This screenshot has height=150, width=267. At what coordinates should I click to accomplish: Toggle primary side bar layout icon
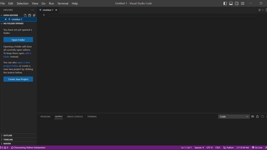coord(225,3)
